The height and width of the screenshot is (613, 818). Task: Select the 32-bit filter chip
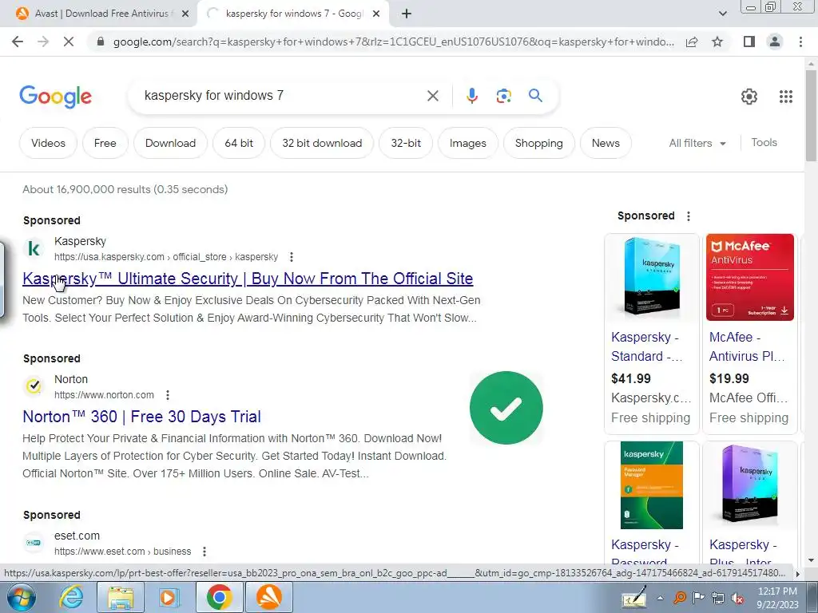click(x=406, y=143)
